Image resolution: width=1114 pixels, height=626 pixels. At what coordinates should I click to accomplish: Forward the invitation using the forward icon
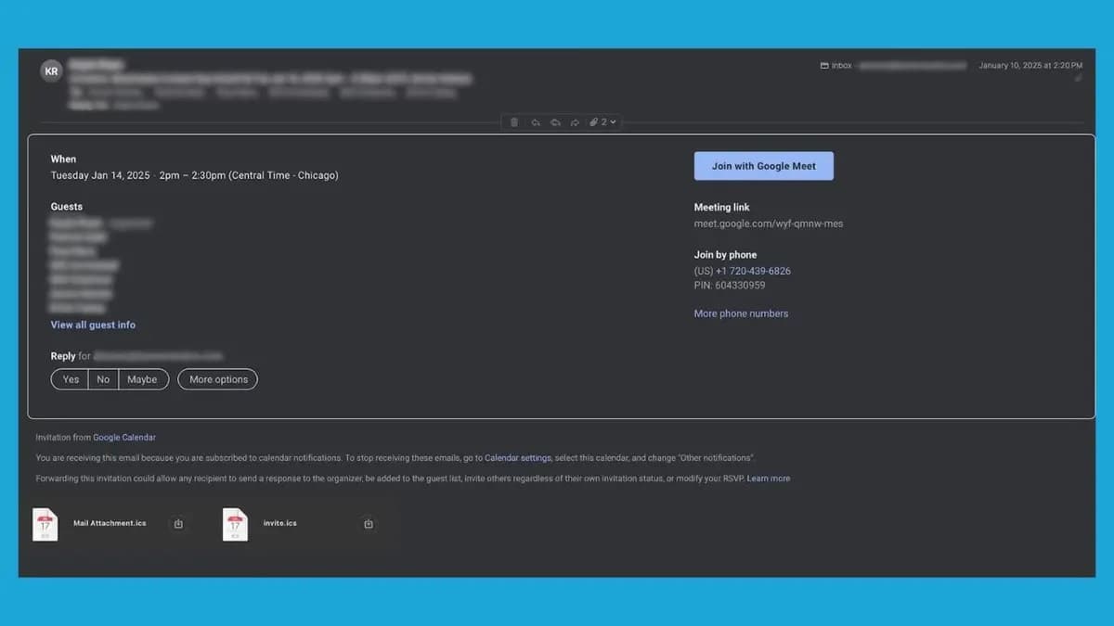coord(575,121)
